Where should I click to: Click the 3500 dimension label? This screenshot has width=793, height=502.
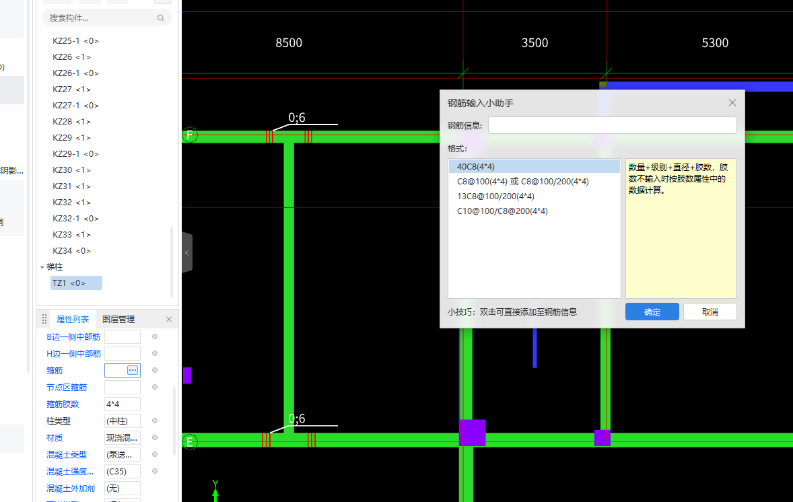pos(535,43)
